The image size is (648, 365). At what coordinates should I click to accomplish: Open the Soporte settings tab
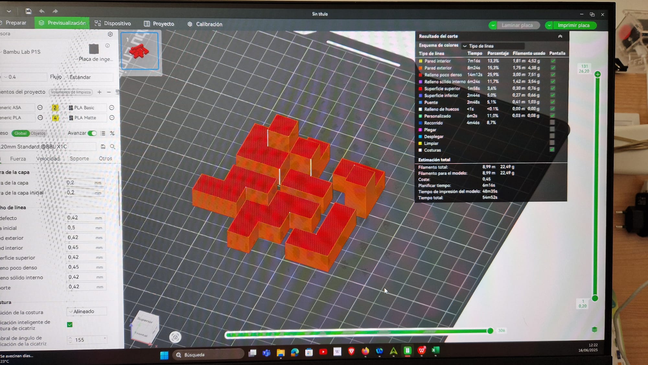tap(79, 159)
